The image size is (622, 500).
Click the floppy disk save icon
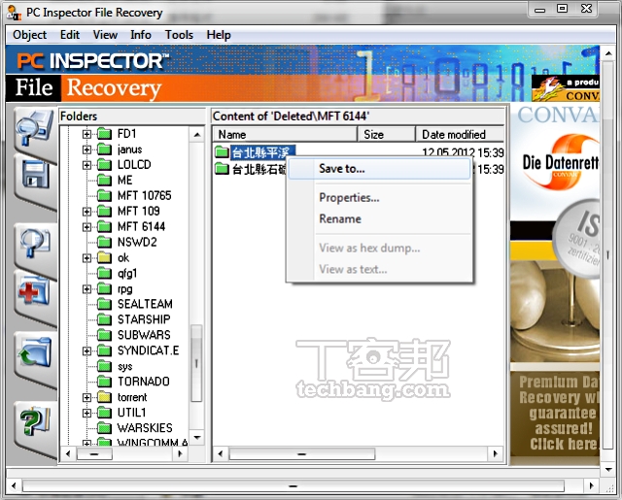(x=36, y=179)
